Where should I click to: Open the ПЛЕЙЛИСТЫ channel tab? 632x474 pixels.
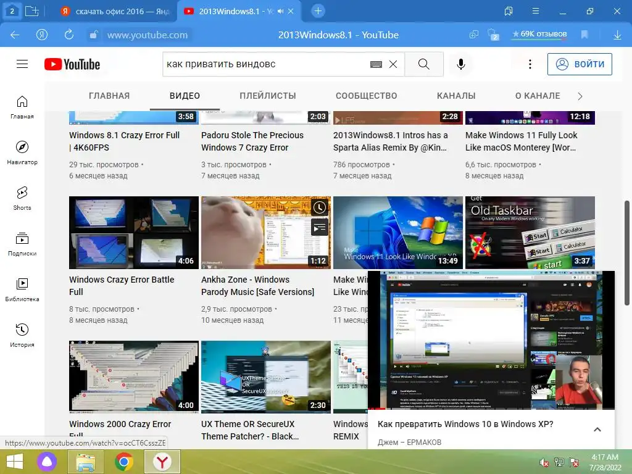[x=268, y=96]
